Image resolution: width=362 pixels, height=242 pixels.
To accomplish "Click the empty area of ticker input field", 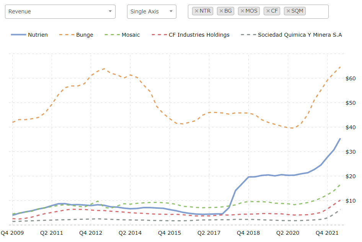I will click(316, 11).
